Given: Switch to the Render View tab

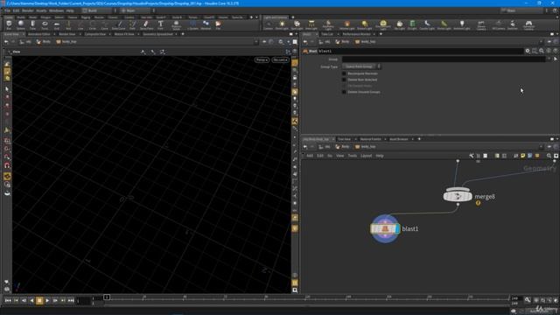Looking at the screenshot, I should coord(67,34).
